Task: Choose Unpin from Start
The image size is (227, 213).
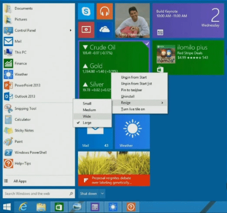Action: pyautogui.click(x=140, y=77)
